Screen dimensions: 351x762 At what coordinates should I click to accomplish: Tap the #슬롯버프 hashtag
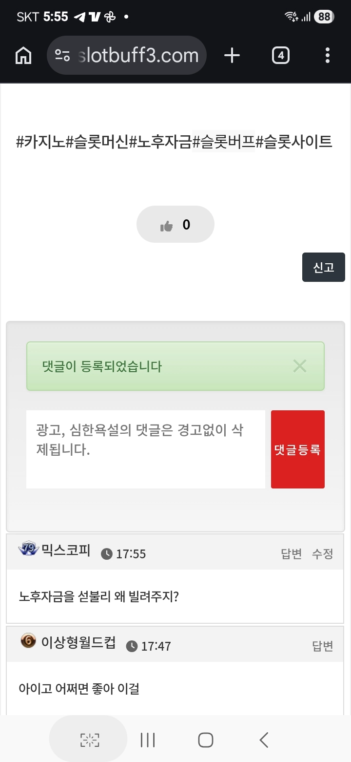pos(223,142)
